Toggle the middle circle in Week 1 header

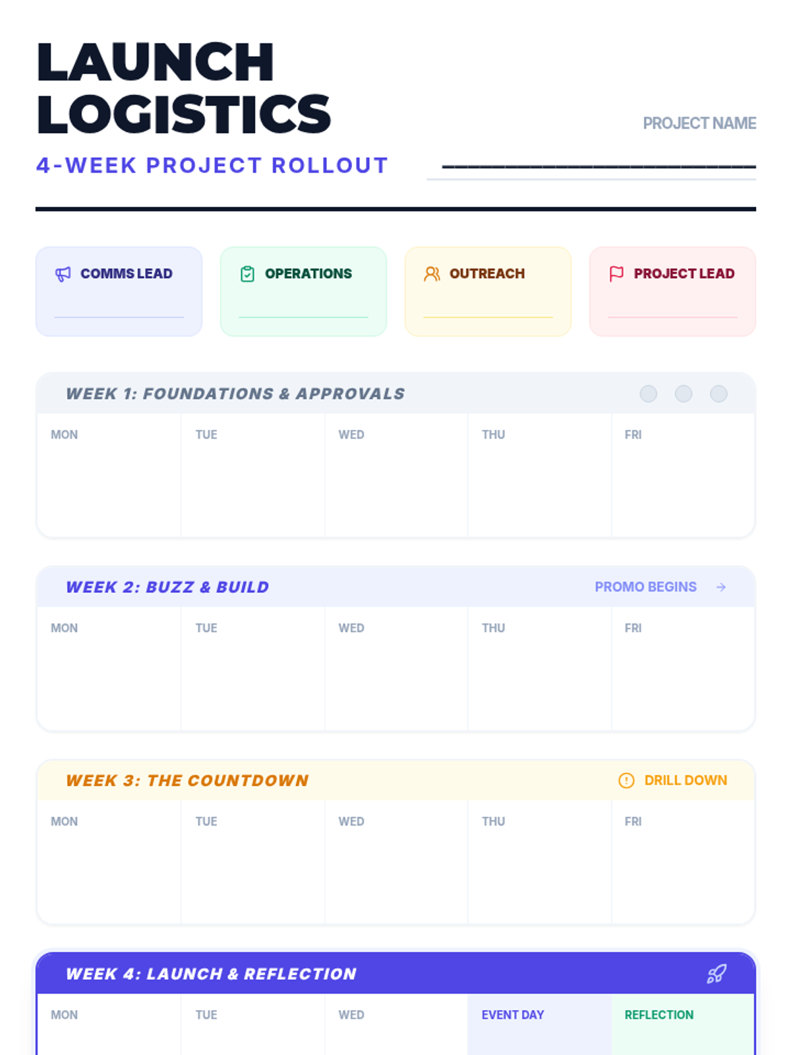click(x=684, y=394)
